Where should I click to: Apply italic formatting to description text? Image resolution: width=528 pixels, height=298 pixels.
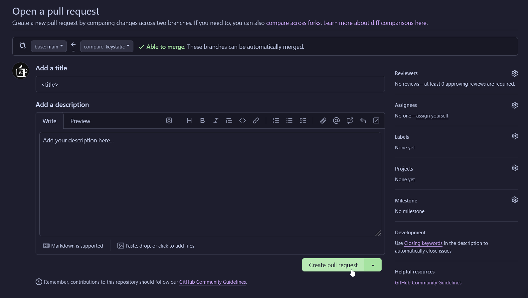[x=216, y=121]
